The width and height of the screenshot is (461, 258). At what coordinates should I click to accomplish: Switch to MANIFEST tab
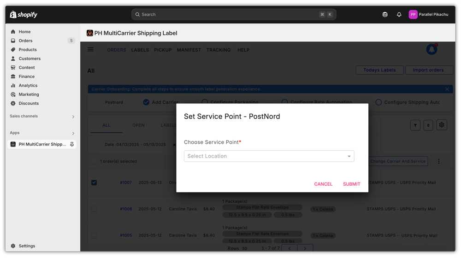click(x=189, y=50)
